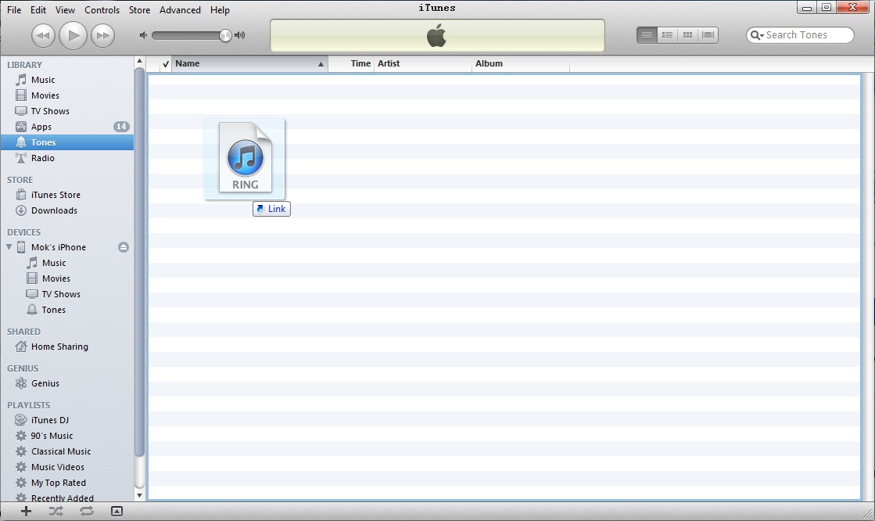Click the Search Tones field
The height and width of the screenshot is (521, 875).
pos(800,34)
